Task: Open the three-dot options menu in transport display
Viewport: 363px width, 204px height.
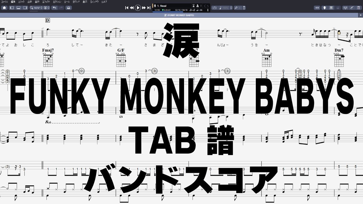Action: point(201,6)
